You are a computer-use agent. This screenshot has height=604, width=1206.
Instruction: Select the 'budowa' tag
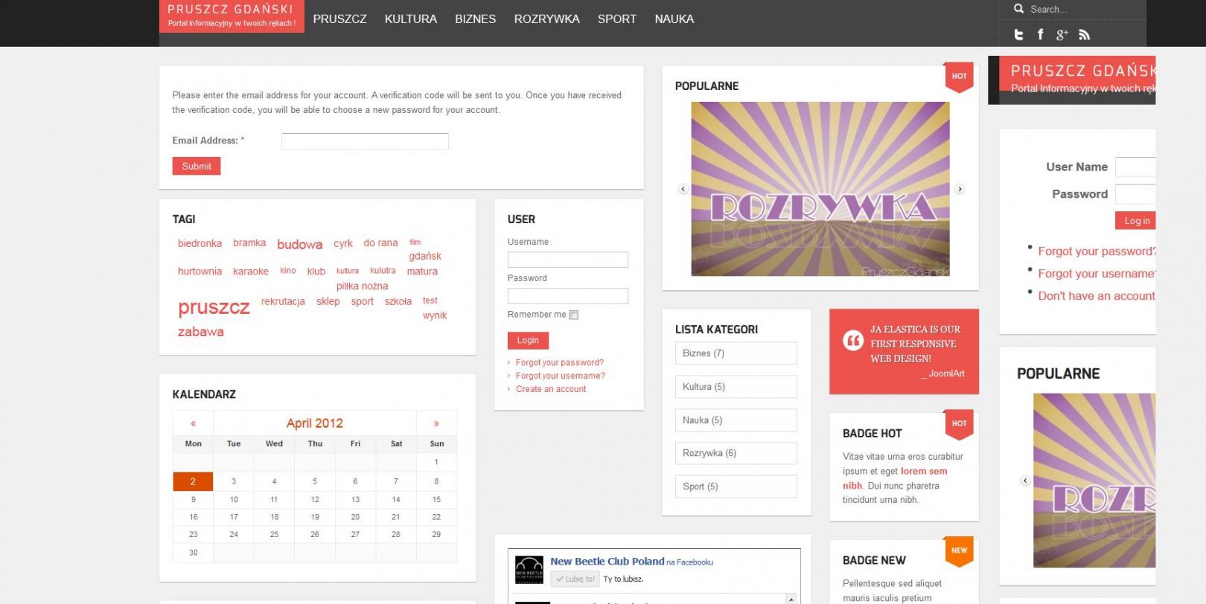click(x=300, y=244)
